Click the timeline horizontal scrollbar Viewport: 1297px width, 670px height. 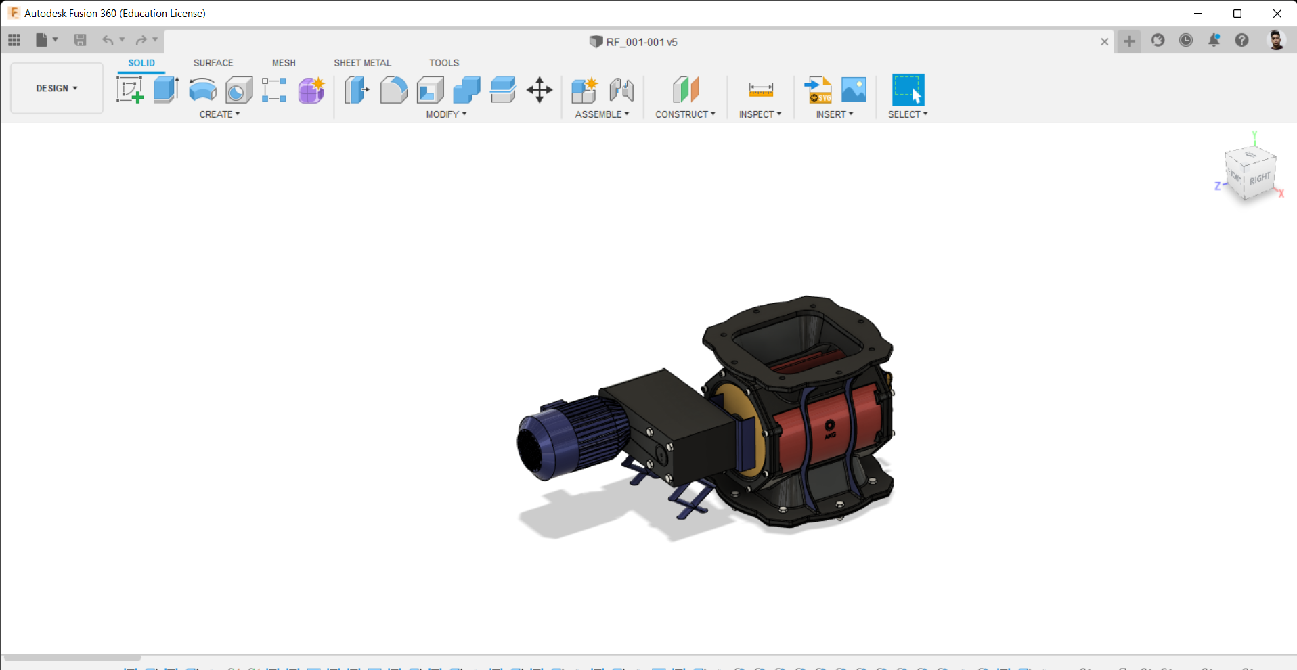pos(72,657)
